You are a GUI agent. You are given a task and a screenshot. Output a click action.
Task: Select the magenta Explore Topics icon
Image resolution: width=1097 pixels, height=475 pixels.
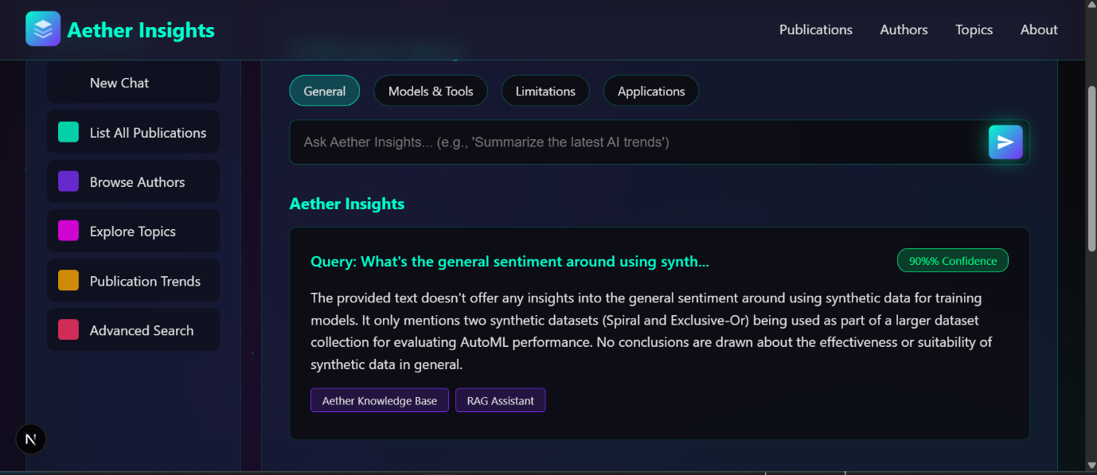[x=68, y=231]
